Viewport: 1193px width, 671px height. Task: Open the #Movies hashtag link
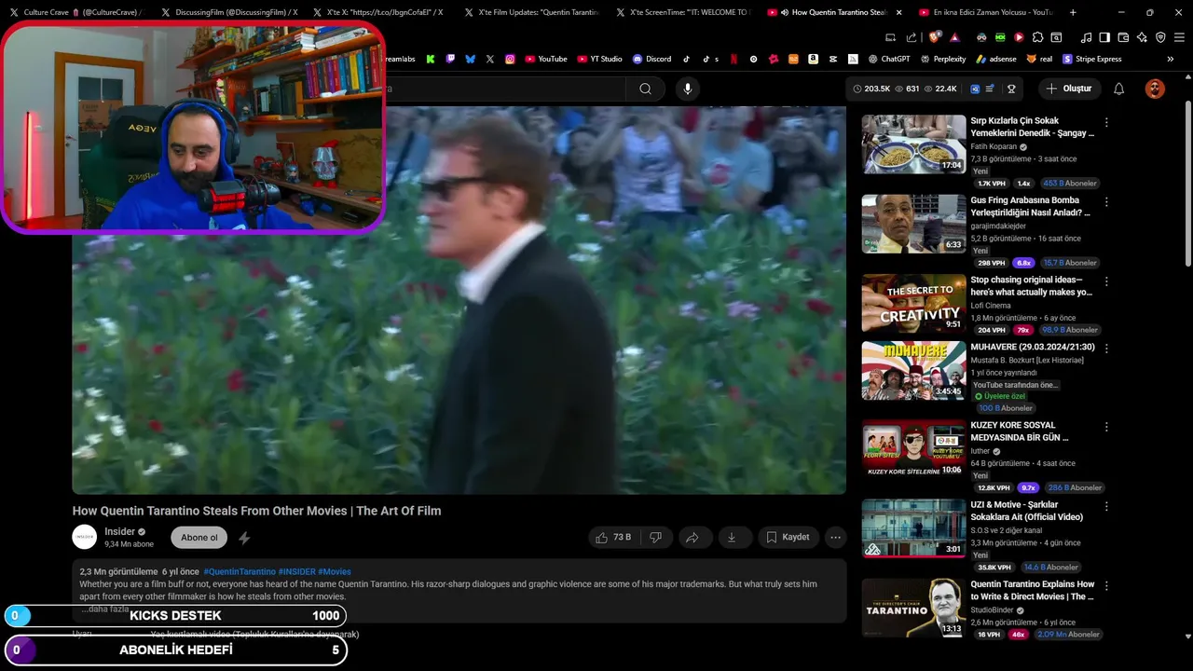[335, 571]
